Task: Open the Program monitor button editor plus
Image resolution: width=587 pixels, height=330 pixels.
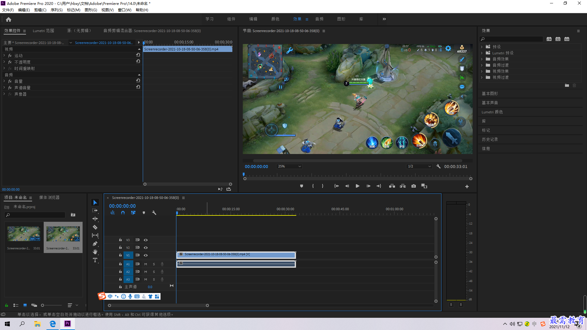Action: tap(467, 186)
